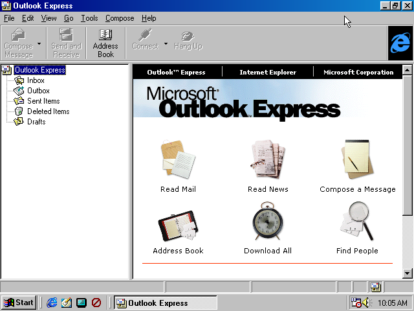Select the Drafts folder
The image size is (414, 311).
point(36,121)
